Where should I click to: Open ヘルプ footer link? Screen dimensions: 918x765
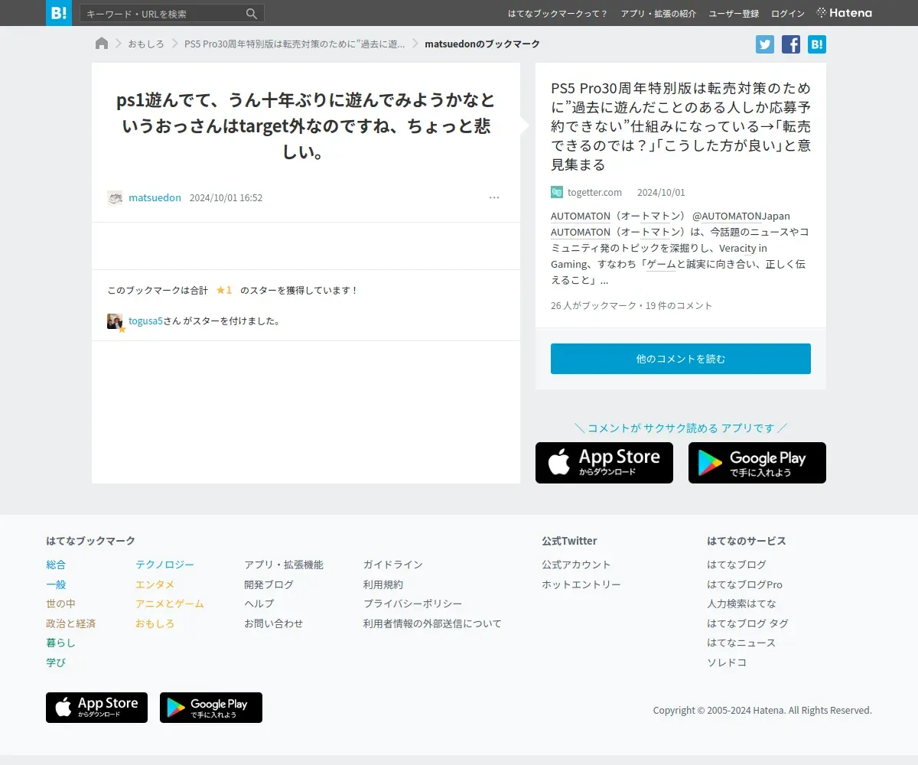tap(259, 604)
